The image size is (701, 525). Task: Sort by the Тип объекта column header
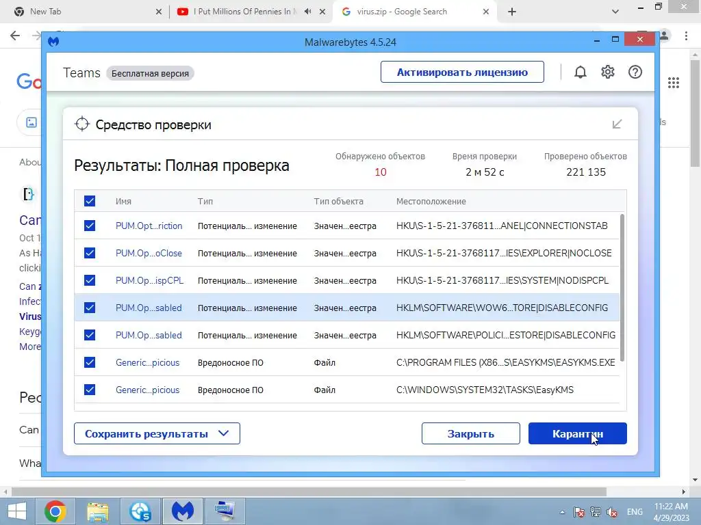[x=338, y=202]
